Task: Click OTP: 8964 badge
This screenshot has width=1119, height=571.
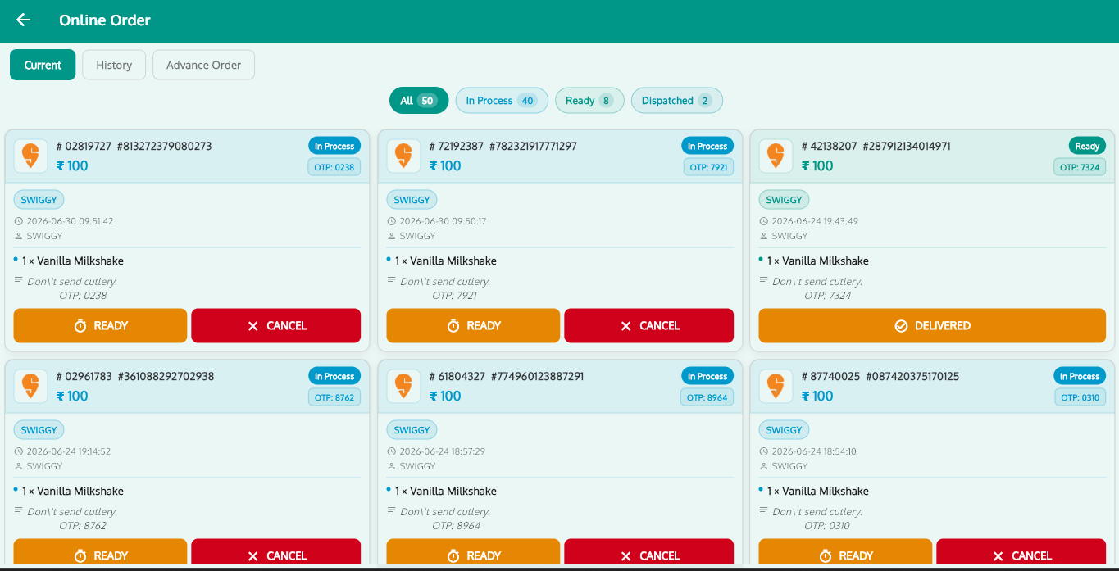Action: pyautogui.click(x=707, y=397)
